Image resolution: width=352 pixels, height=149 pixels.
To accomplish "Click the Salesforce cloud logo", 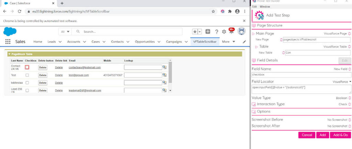I will coord(10,31).
